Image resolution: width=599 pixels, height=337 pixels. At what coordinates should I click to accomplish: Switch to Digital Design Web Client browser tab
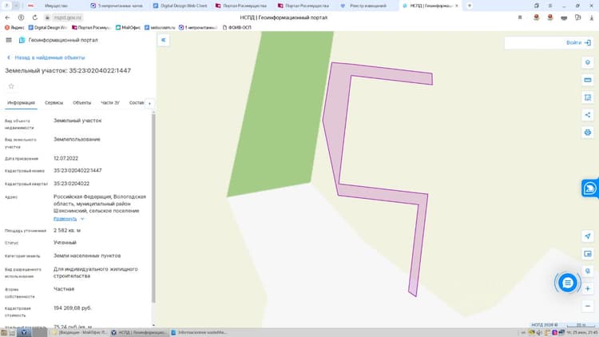180,6
